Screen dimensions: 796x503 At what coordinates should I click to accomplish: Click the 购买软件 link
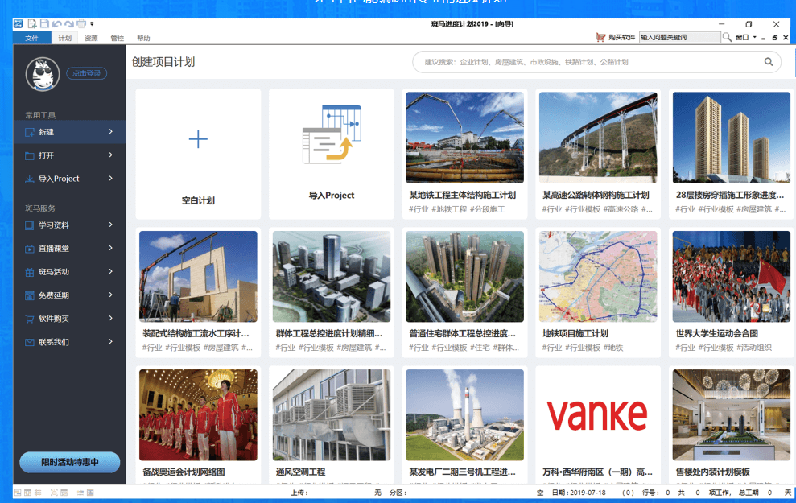(x=622, y=37)
